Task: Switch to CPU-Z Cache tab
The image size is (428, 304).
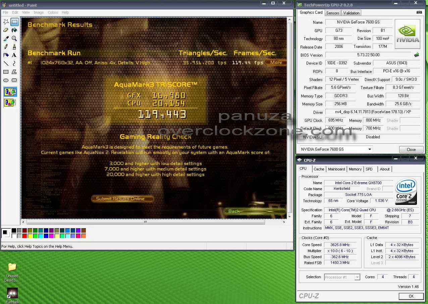Action: pyautogui.click(x=319, y=169)
